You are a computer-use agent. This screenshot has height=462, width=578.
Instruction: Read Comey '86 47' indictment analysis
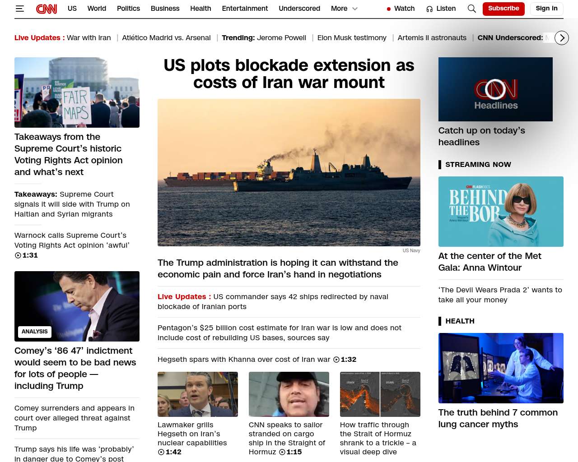[75, 368]
